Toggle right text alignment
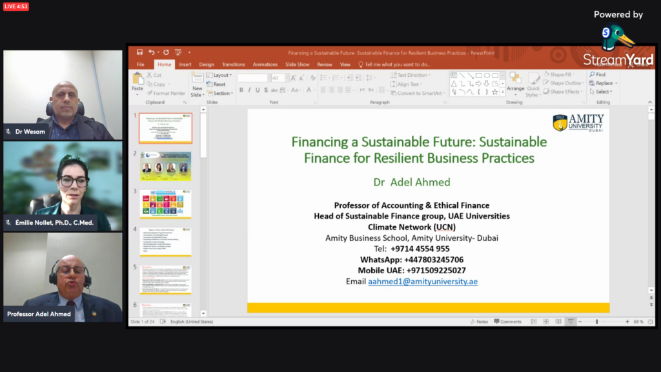 [340, 90]
